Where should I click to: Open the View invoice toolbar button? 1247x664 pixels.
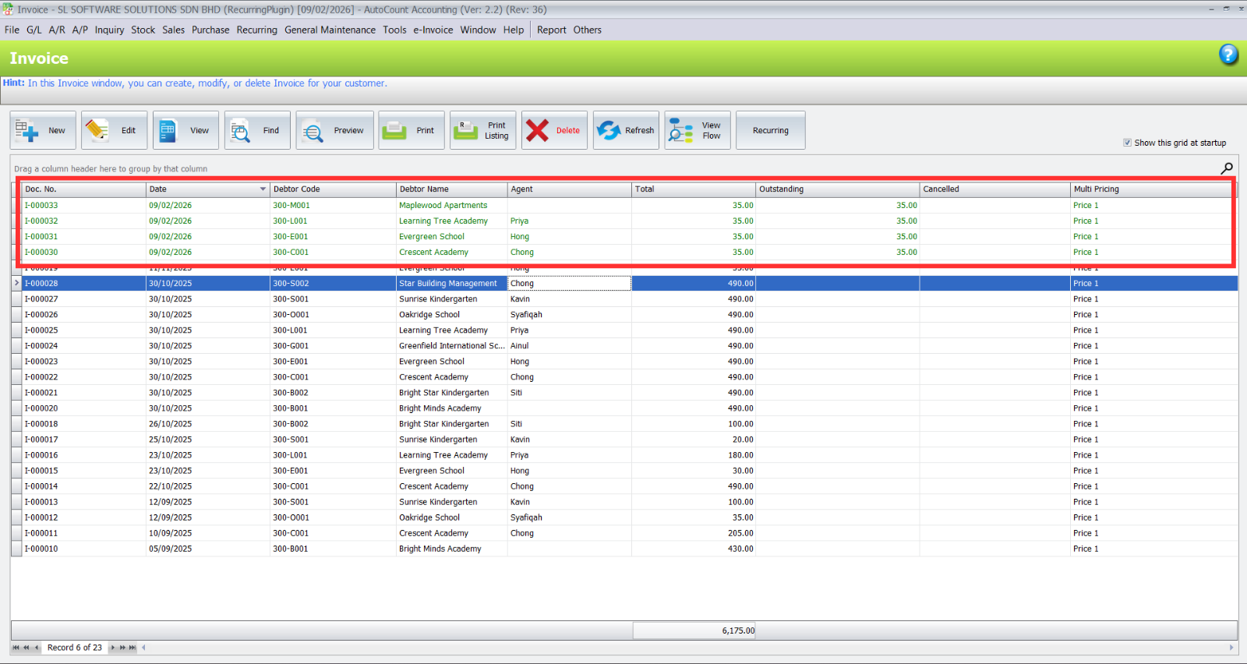pyautogui.click(x=186, y=130)
